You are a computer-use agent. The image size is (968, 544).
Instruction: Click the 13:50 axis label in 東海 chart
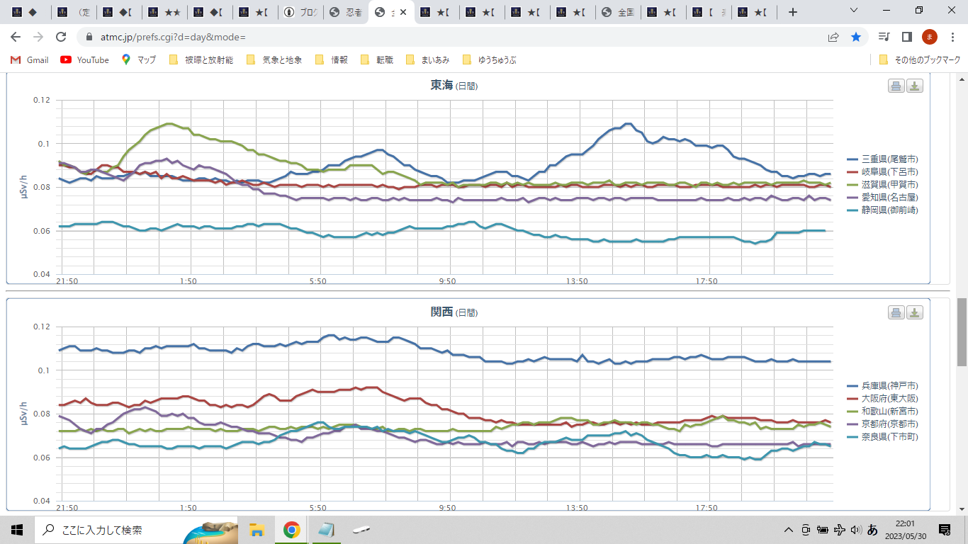(x=577, y=281)
